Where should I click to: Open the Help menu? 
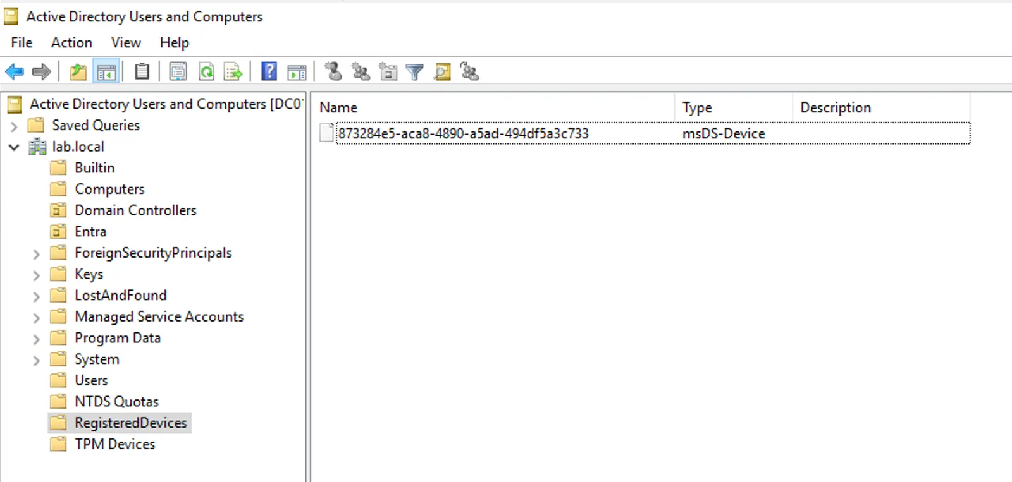point(174,42)
